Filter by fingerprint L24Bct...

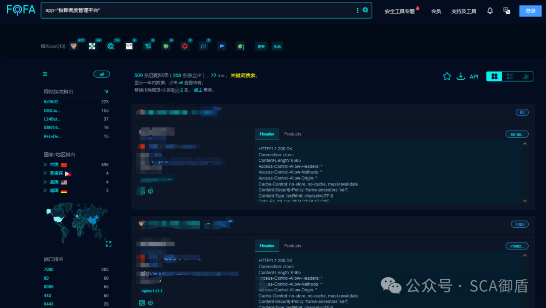52,119
